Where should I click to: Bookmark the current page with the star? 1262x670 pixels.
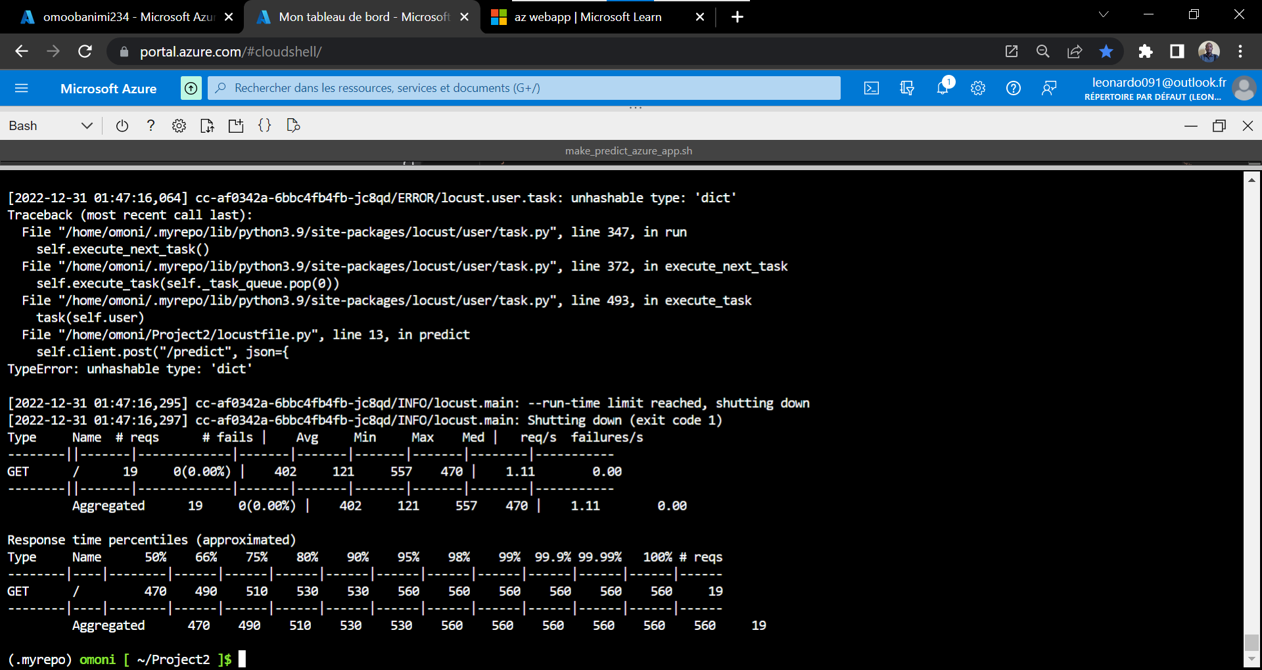click(1107, 51)
